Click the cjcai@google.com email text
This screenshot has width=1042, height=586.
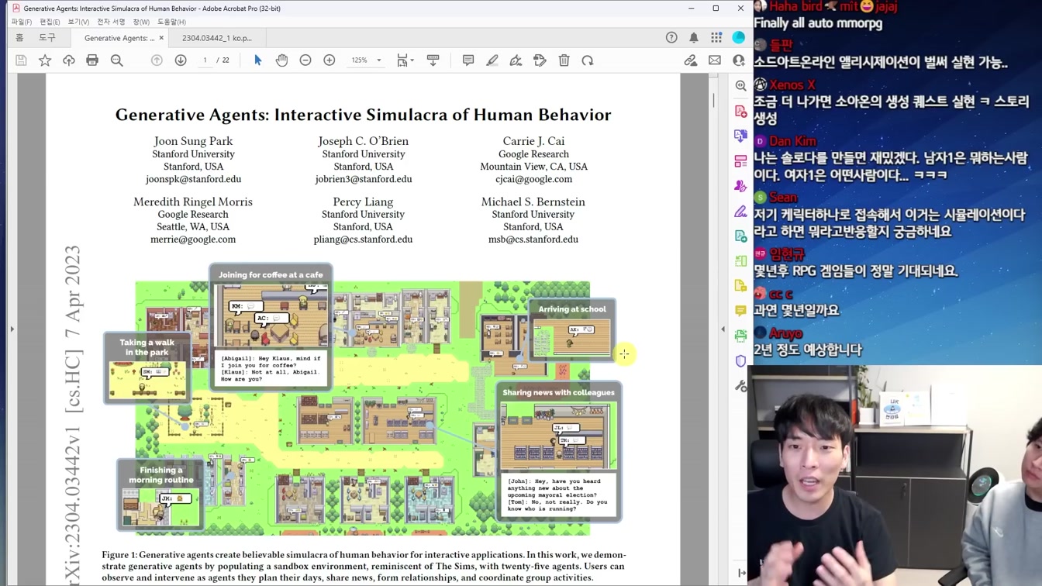533,179
